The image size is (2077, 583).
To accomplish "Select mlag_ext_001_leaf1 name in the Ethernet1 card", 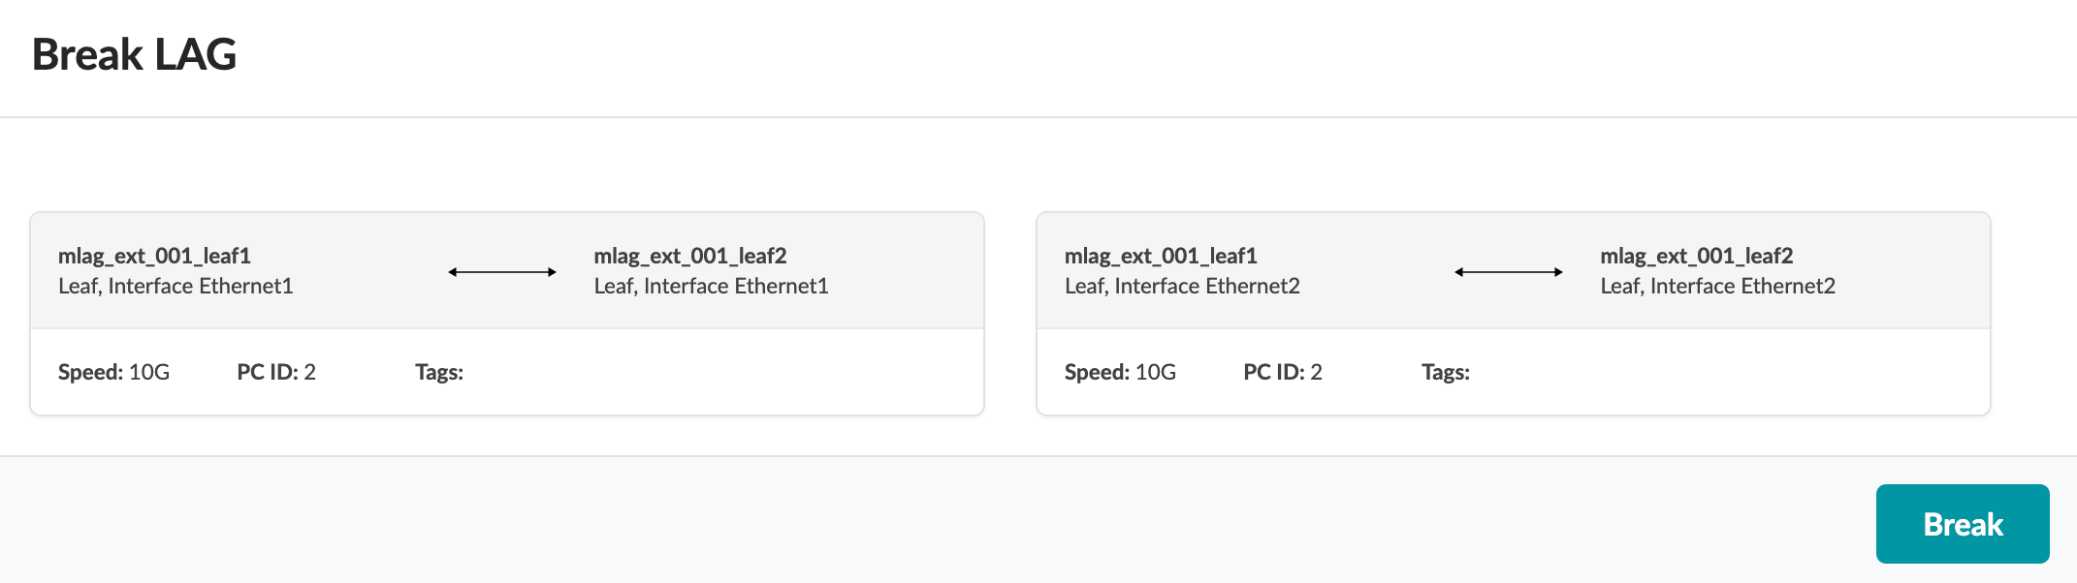I will coord(154,256).
